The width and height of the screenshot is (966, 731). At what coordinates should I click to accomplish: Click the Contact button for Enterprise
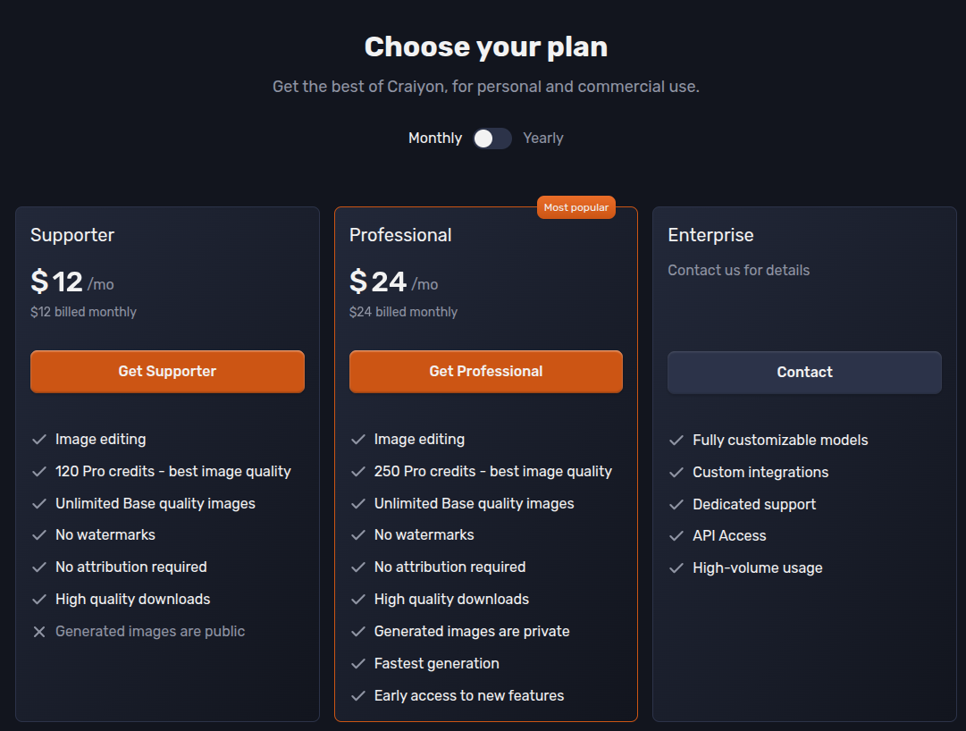point(804,372)
